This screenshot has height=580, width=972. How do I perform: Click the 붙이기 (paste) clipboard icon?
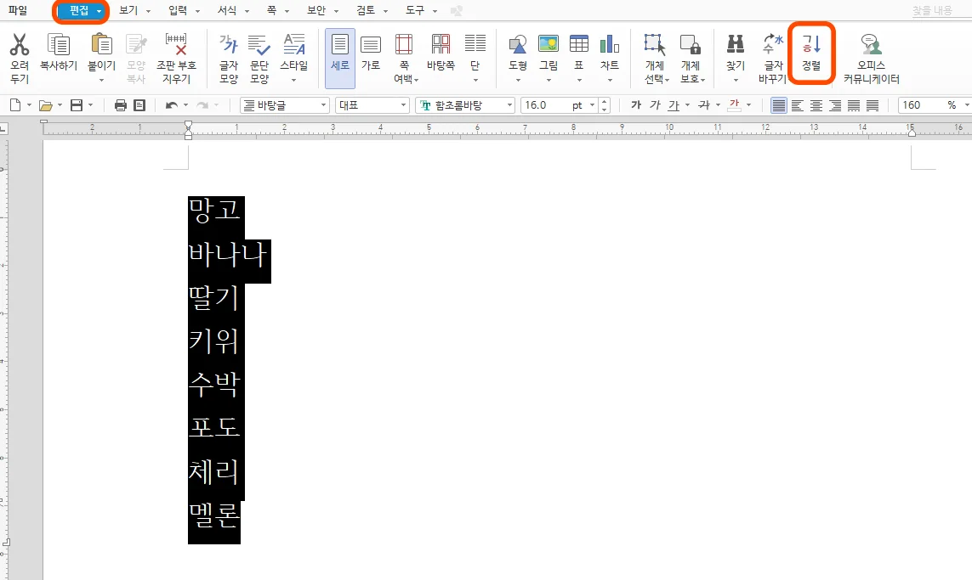[x=102, y=44]
